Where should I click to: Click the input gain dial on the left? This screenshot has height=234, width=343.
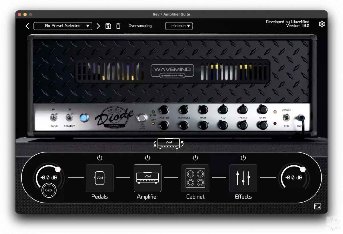49,178
